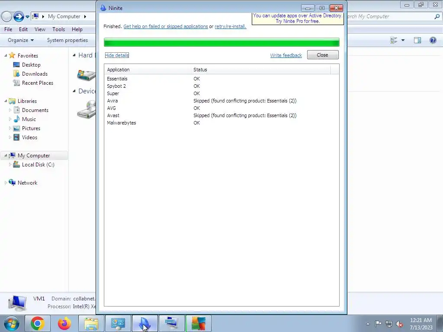The width and height of the screenshot is (443, 332).
Task: Sort by the Status column header
Action: (260, 70)
